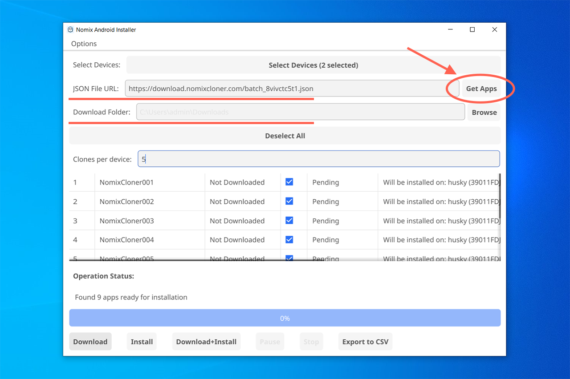Toggle the NomixCloner003 checkbox
Screen dimensions: 570x379
(289, 220)
